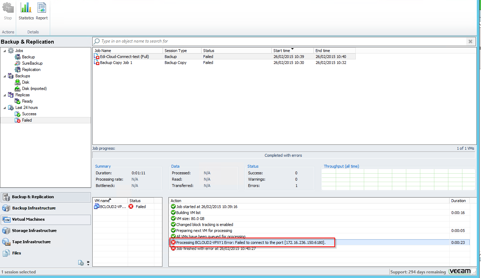Click the Storage Infrastructure icon
The height and width of the screenshot is (278, 481).
click(x=6, y=231)
